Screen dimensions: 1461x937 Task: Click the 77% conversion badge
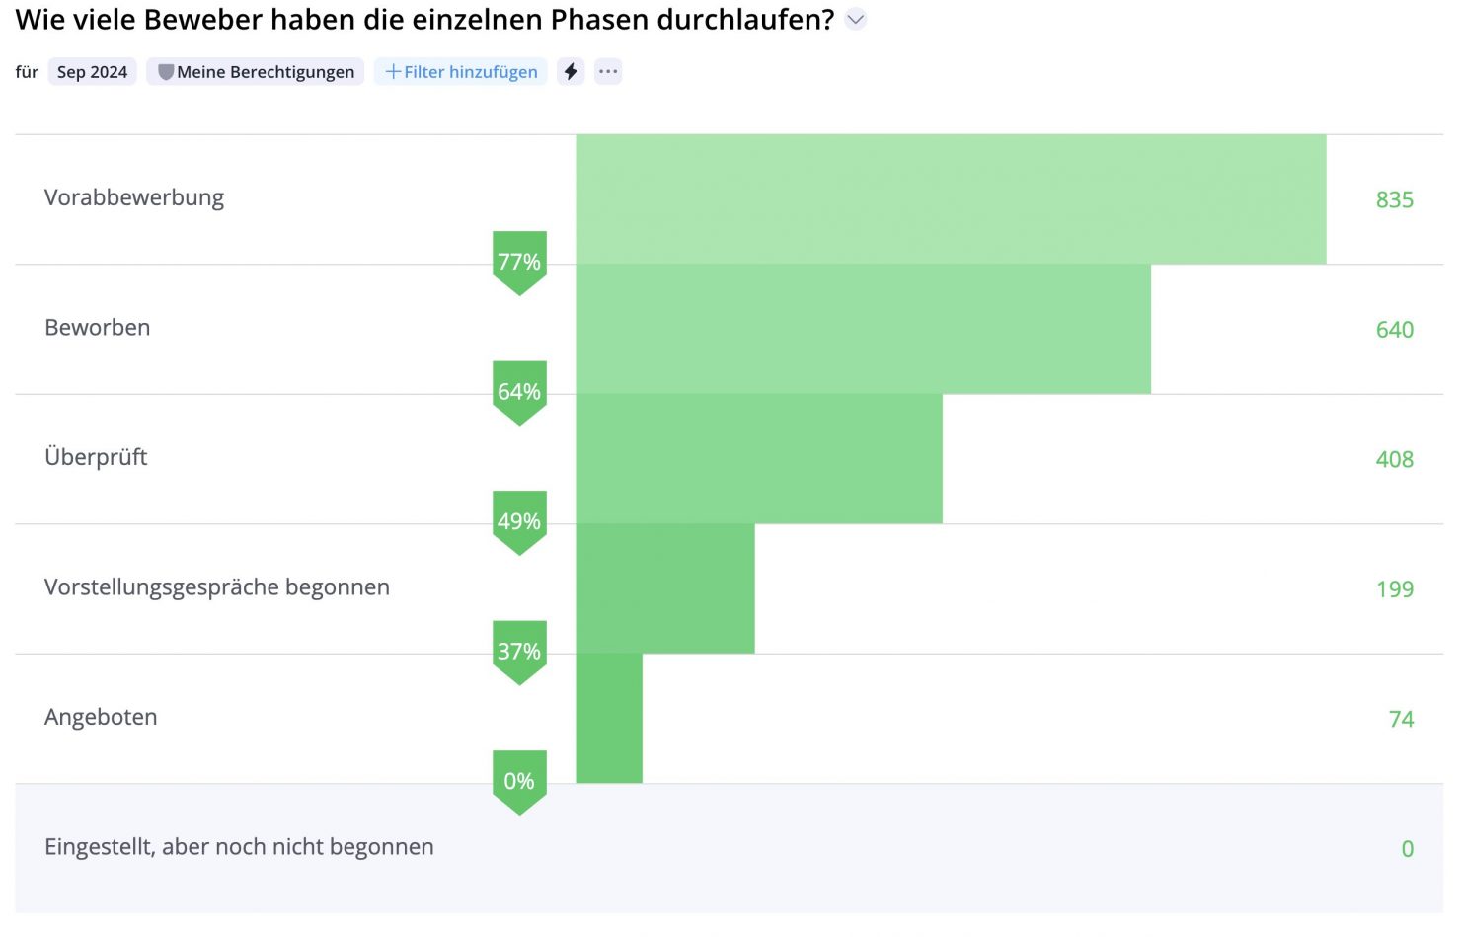click(x=519, y=262)
